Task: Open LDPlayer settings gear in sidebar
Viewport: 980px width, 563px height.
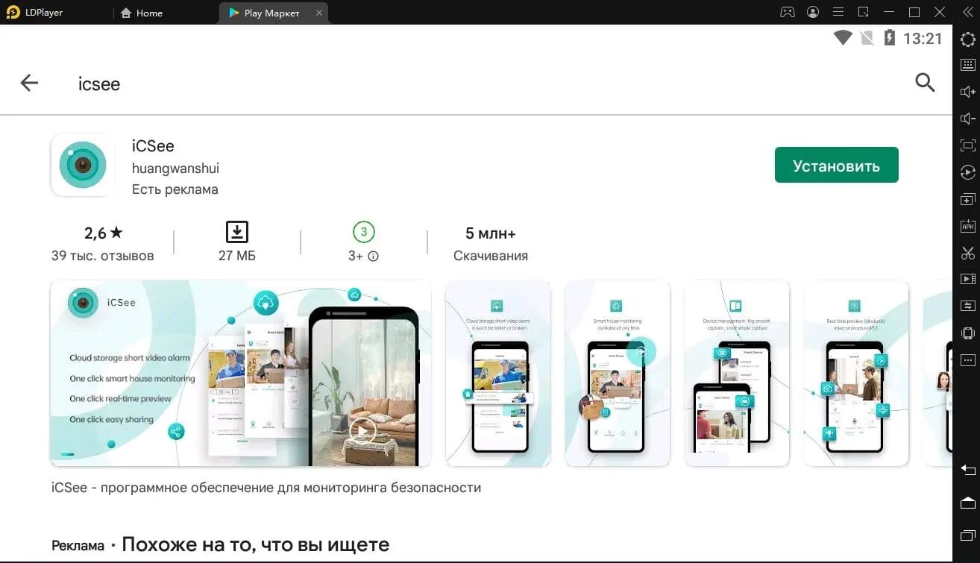Action: coord(967,40)
